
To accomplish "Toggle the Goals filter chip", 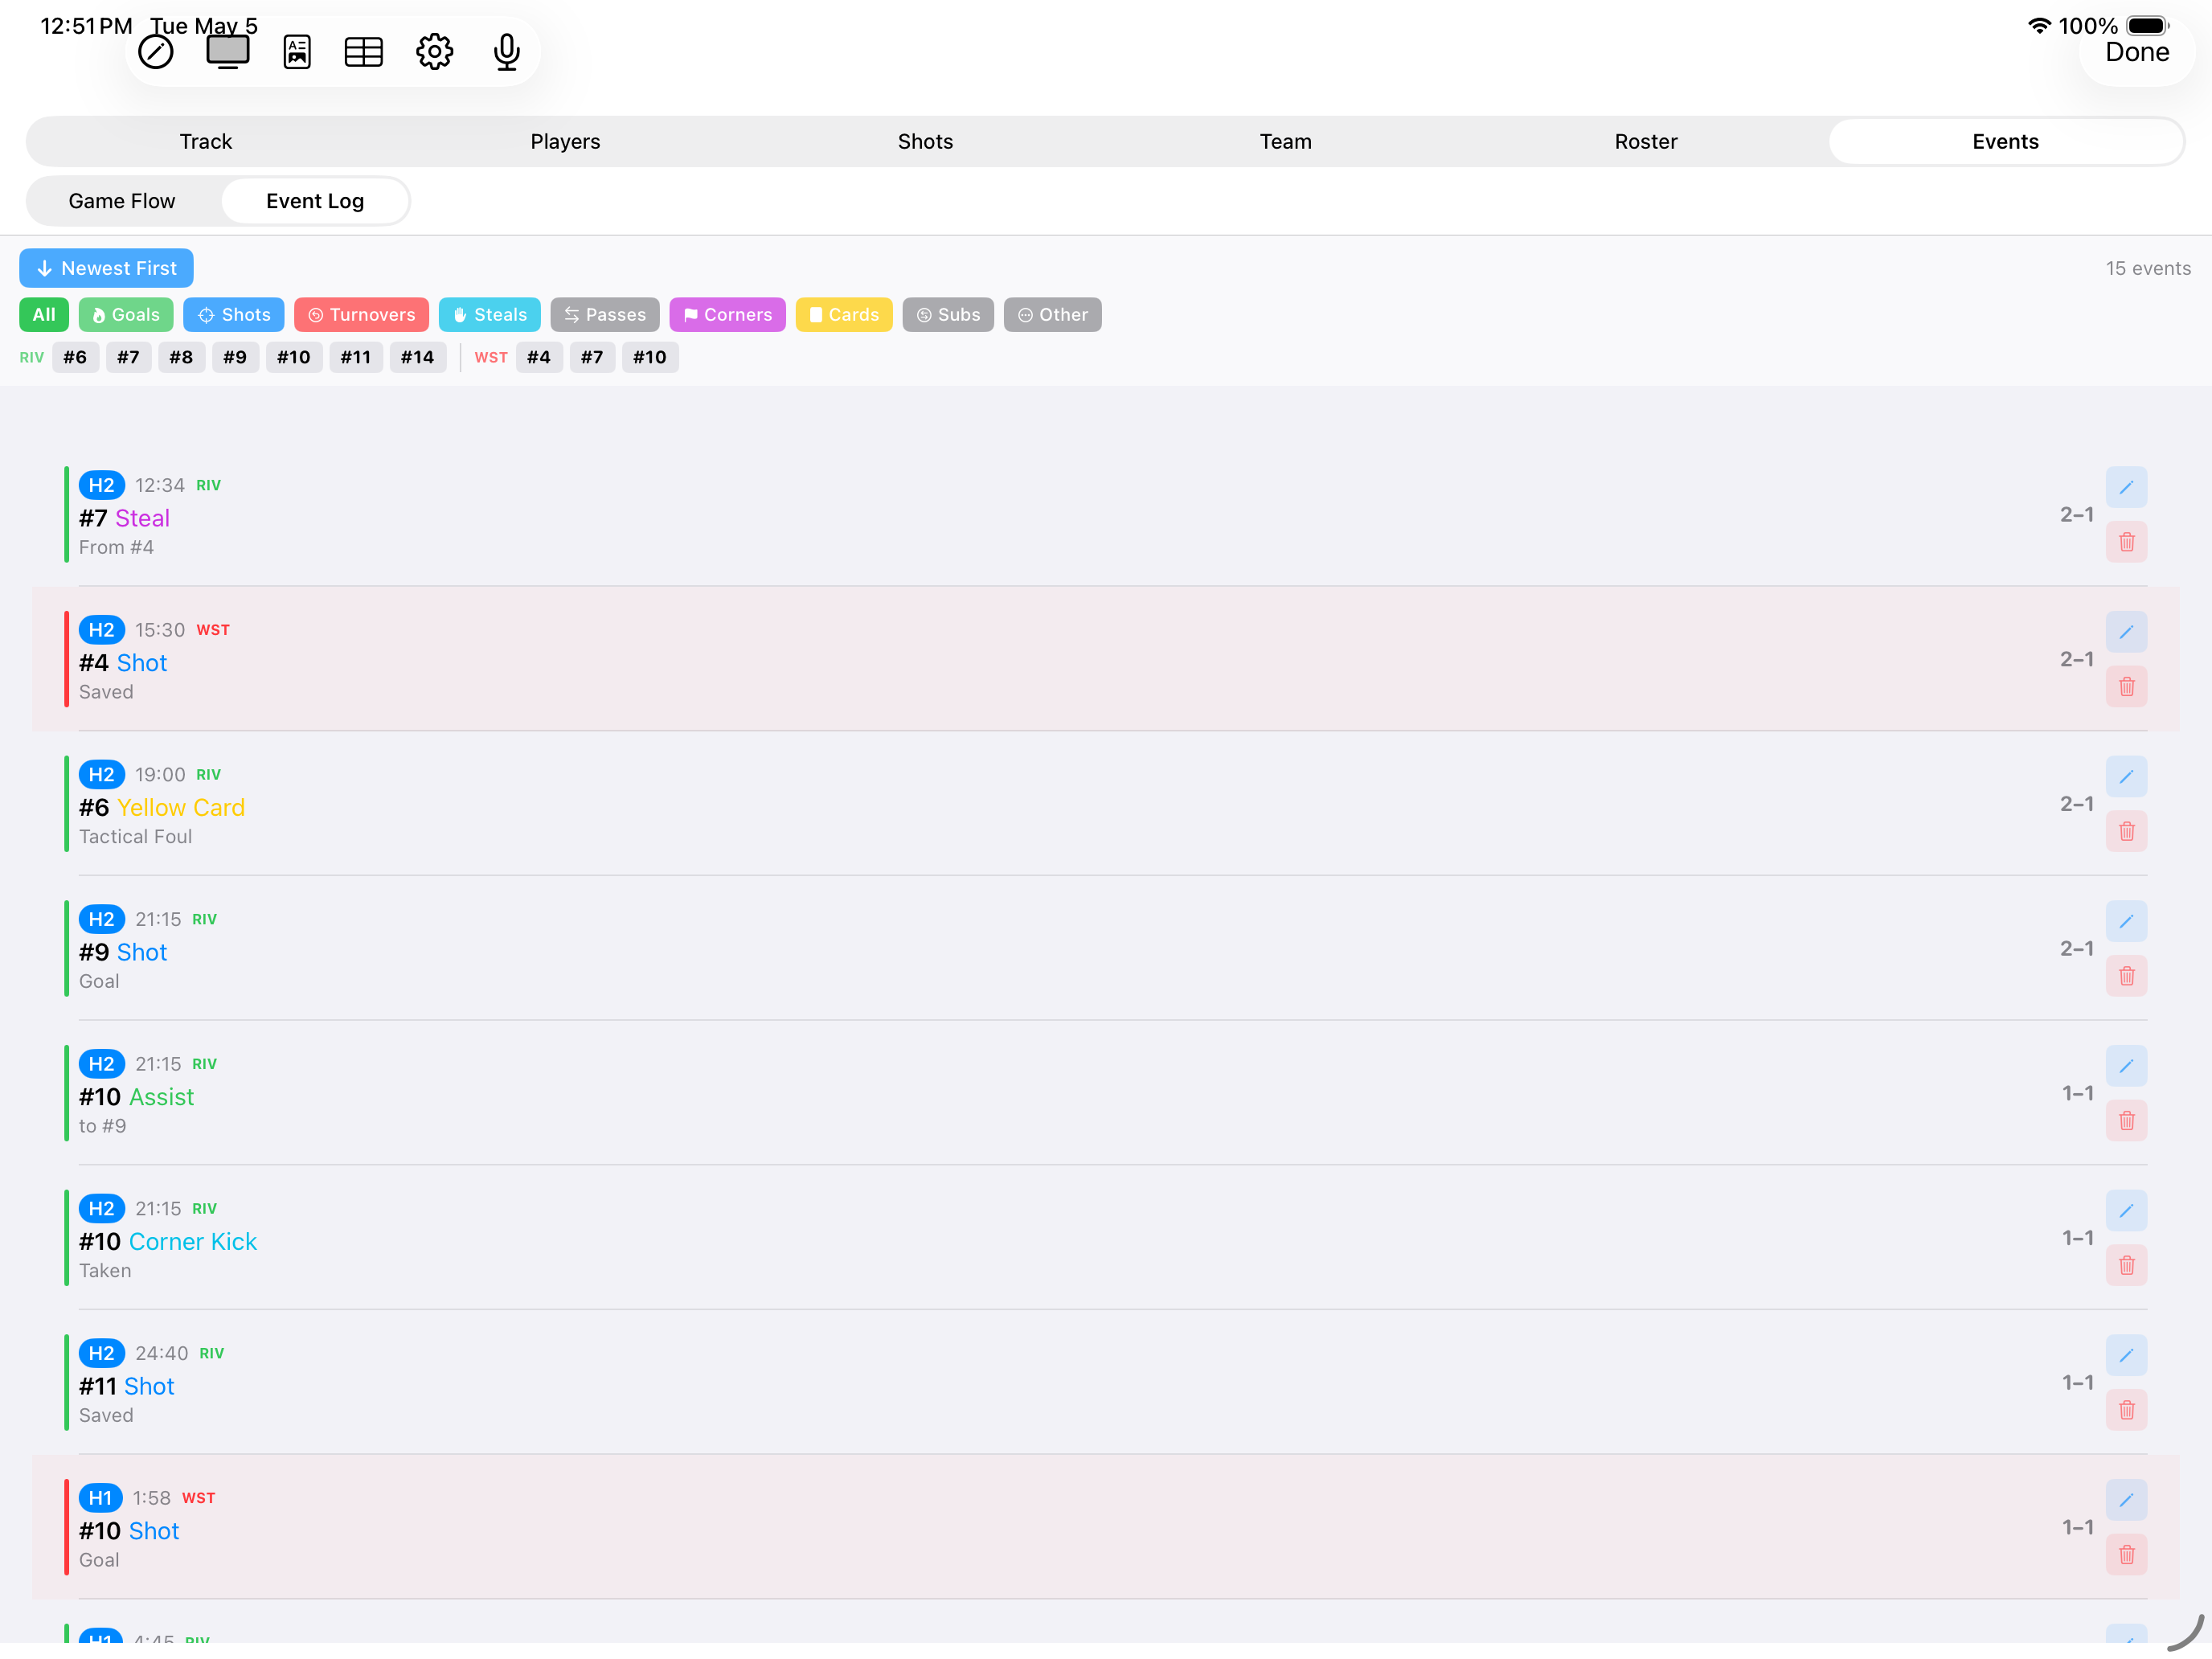I will point(126,315).
